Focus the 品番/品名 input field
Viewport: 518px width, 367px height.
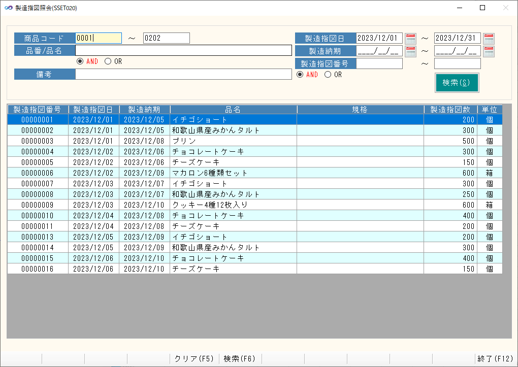[x=183, y=50]
